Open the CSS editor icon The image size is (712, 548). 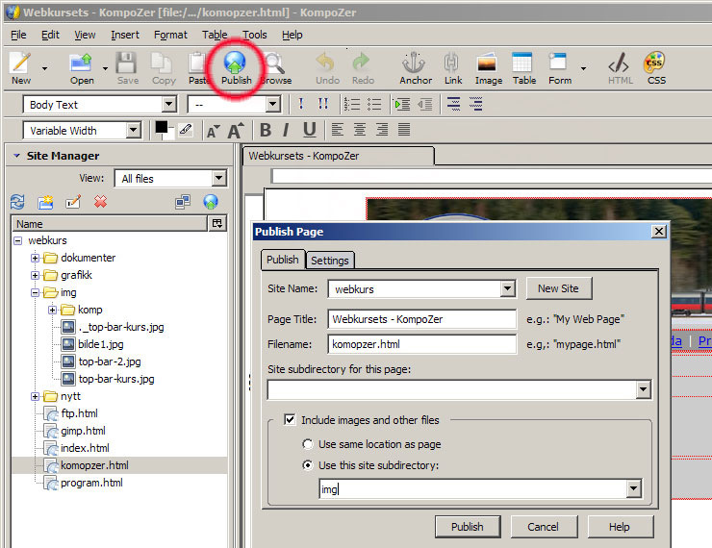pos(655,65)
